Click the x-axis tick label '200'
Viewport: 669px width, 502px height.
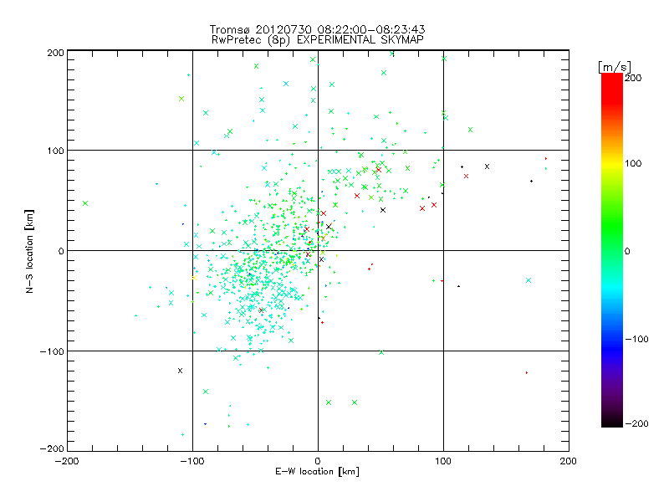point(569,461)
